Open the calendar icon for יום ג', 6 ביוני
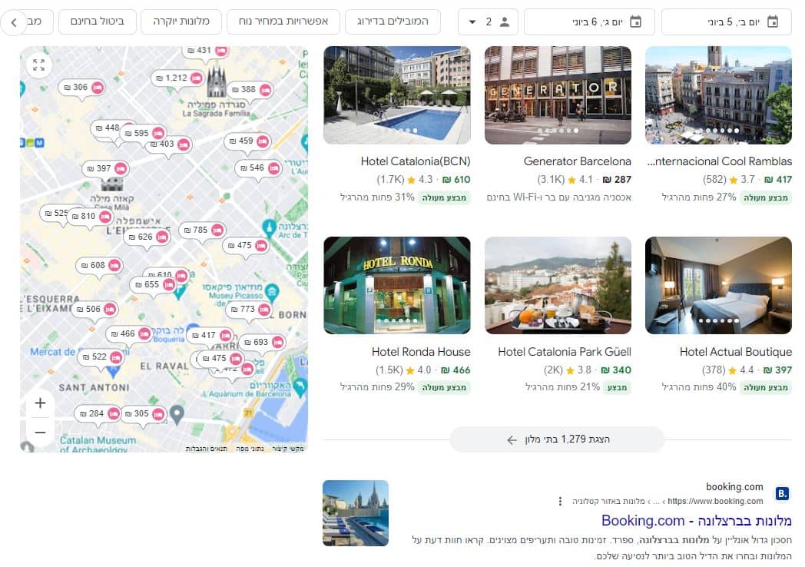Viewport: 805px width, 567px height. pyautogui.click(x=635, y=22)
